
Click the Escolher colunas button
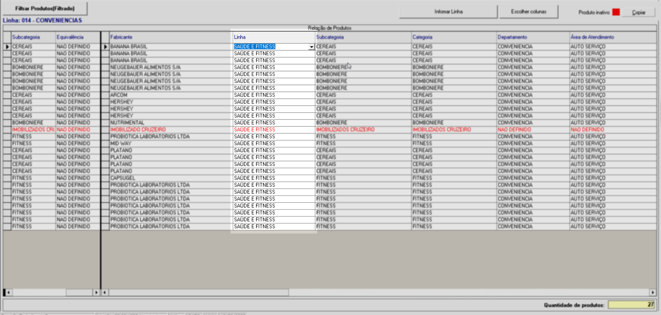click(x=529, y=12)
